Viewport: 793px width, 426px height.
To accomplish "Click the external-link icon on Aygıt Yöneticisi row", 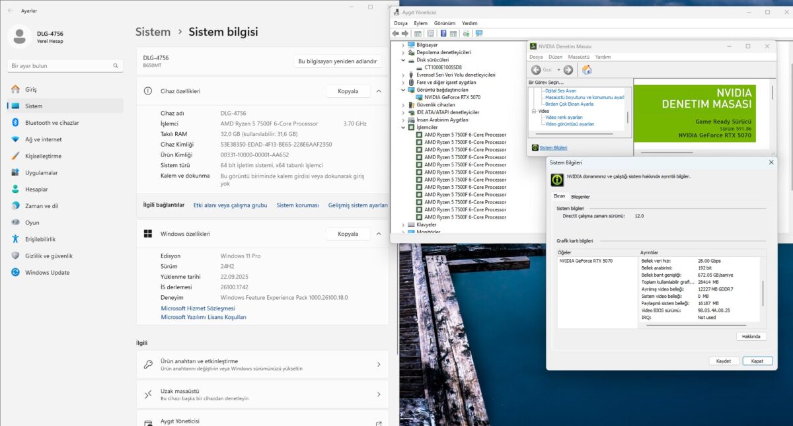I will [x=379, y=423].
